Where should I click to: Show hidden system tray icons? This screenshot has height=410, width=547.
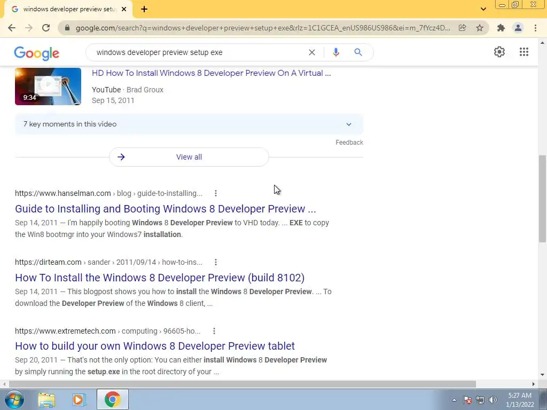coord(454,400)
